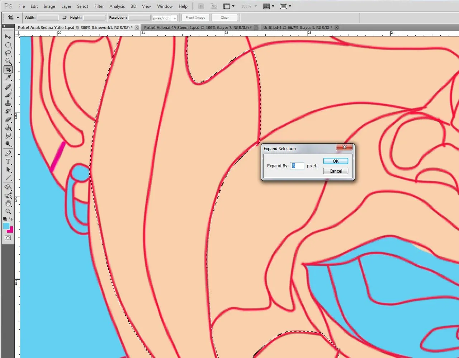The height and width of the screenshot is (358, 459).
Task: Close the Untitled-1 document tab
Action: (x=336, y=27)
